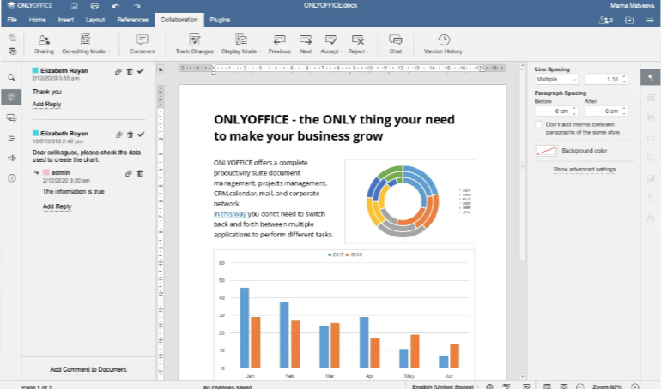661x389 pixels.
Task: Edit admin's reply
Action: pyautogui.click(x=129, y=173)
